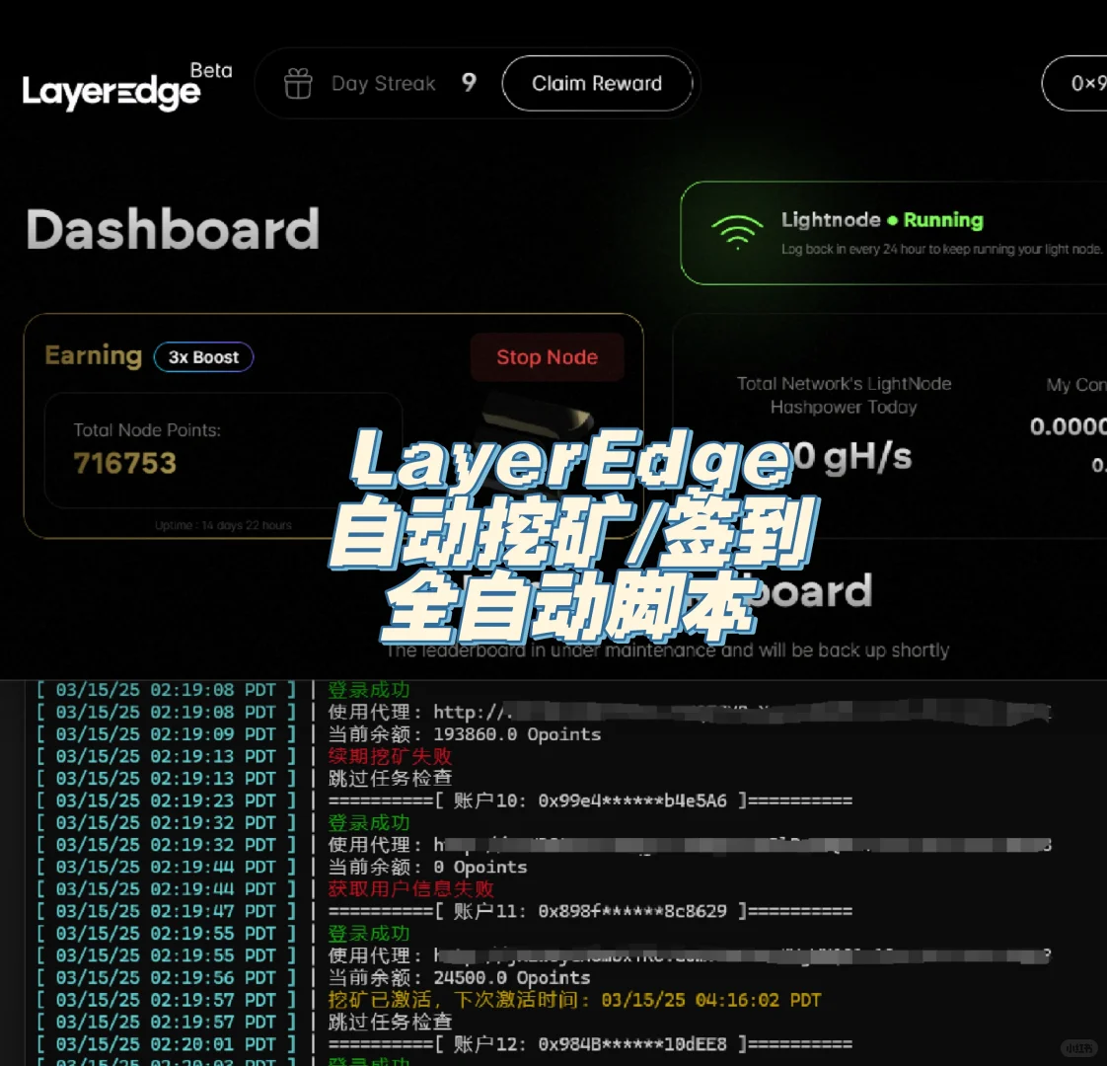Click the Dashboard page heading
1107x1066 pixels.
173,230
